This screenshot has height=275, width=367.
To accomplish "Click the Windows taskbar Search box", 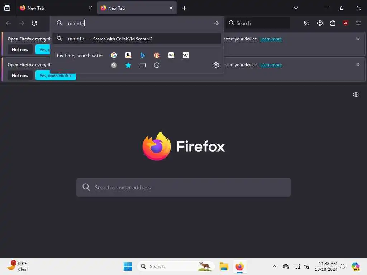I will click(176, 266).
